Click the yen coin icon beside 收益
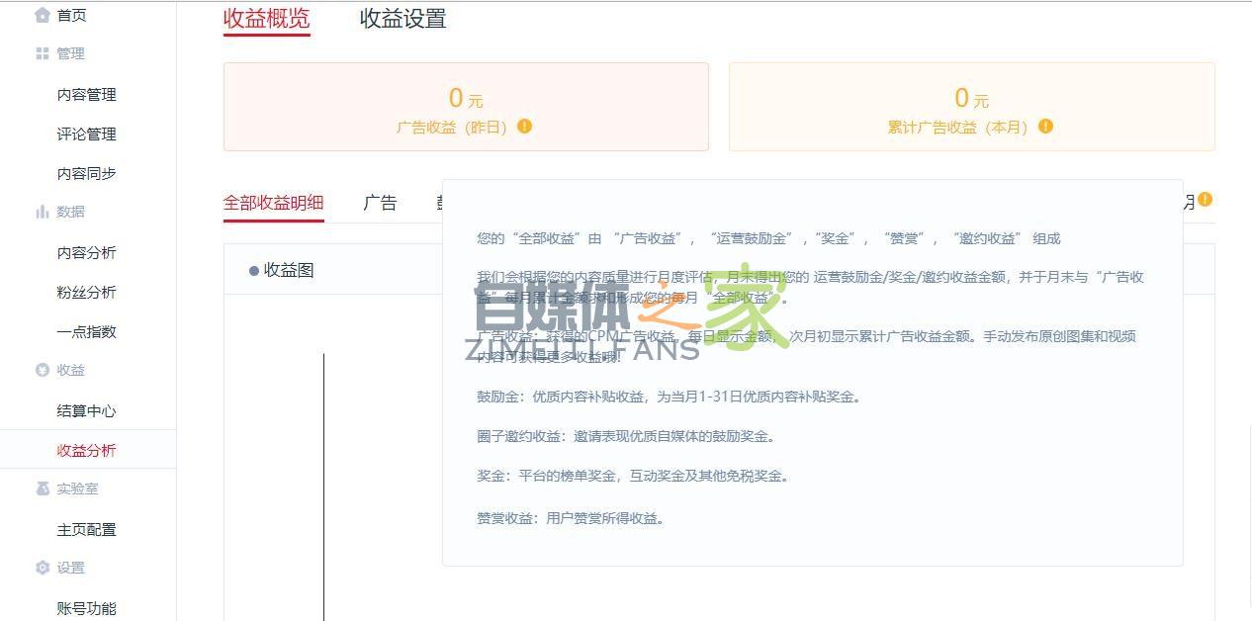This screenshot has width=1252, height=621. point(42,370)
